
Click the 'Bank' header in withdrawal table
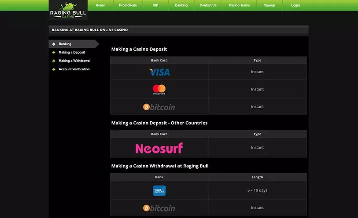coord(159,177)
